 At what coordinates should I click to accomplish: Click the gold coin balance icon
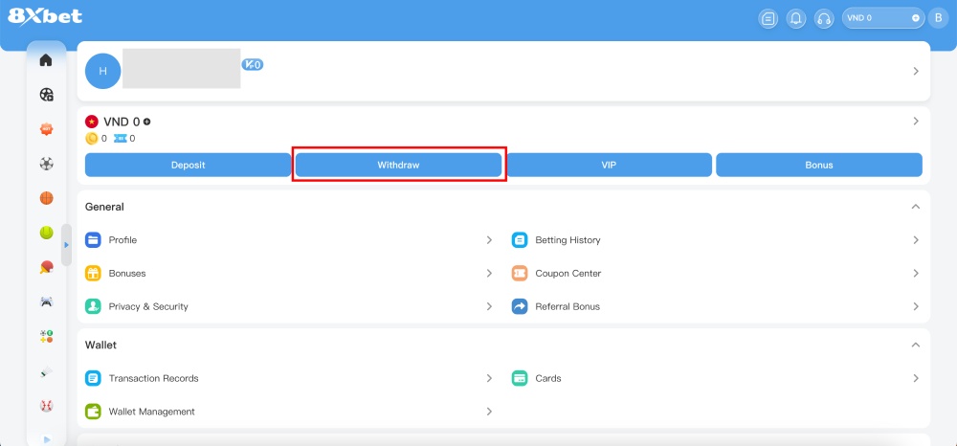click(92, 139)
